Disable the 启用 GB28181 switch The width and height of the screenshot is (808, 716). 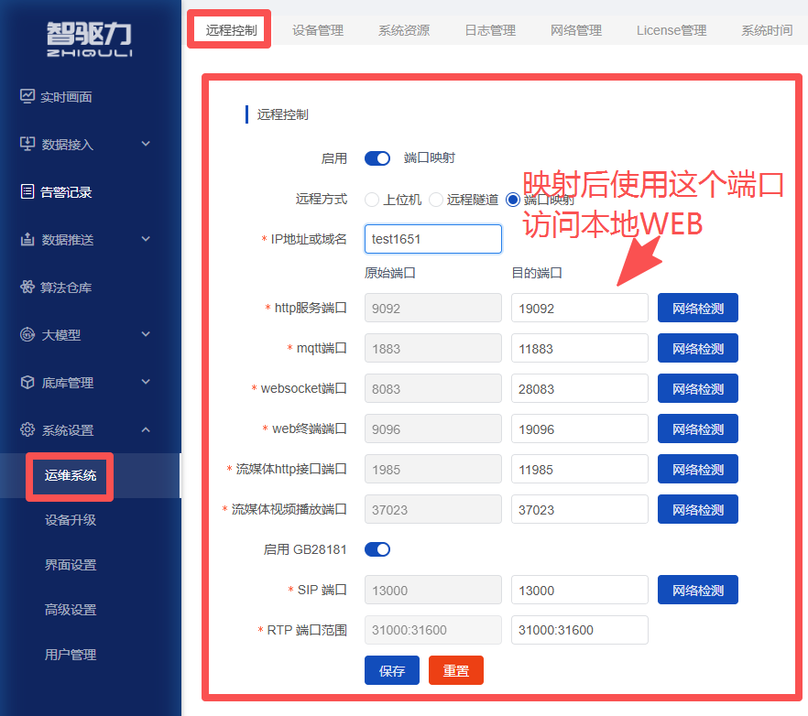377,549
